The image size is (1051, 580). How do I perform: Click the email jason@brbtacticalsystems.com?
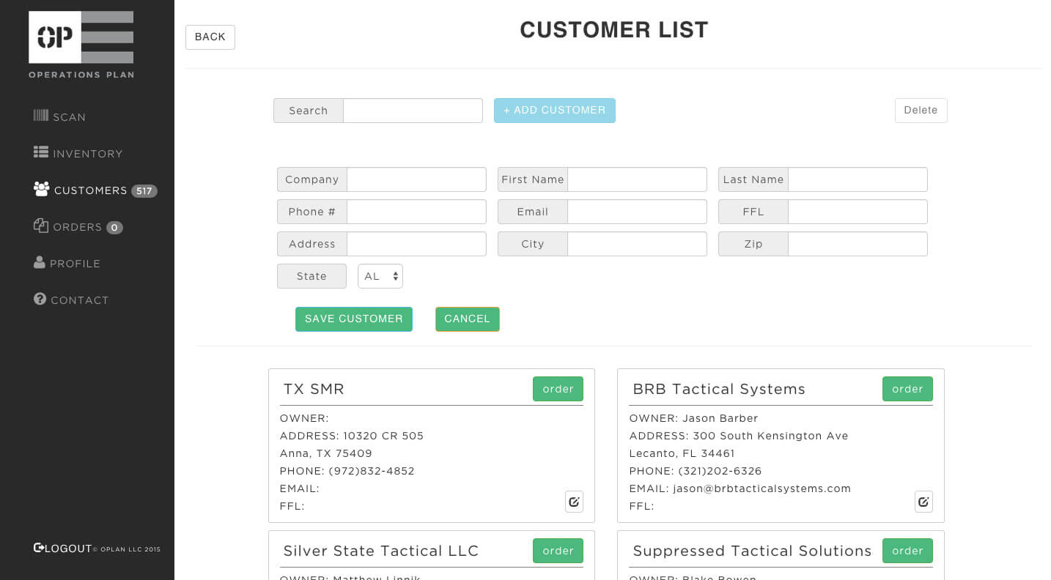[x=761, y=488]
